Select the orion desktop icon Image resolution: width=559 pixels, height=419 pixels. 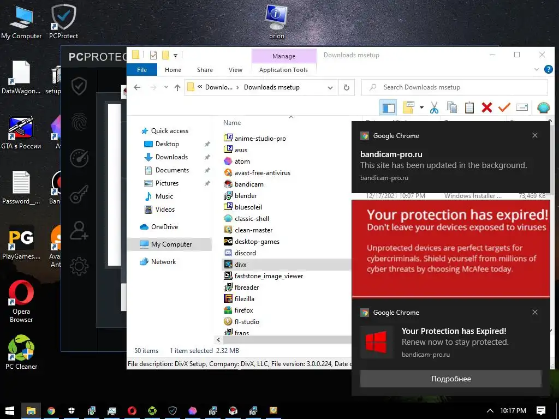point(276,21)
